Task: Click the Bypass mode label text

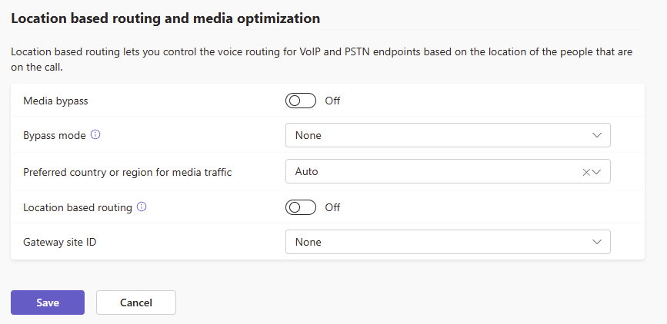Action: tap(55, 135)
